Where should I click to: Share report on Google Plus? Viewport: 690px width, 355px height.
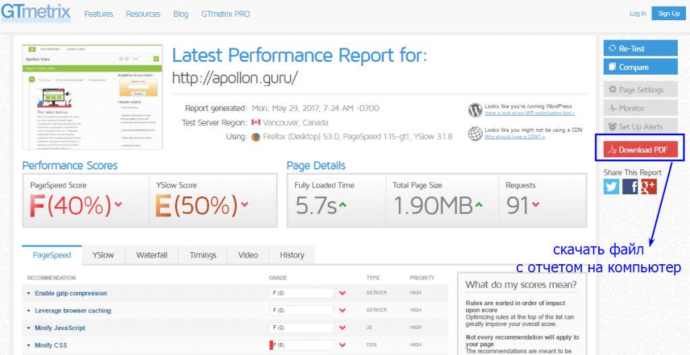[649, 187]
